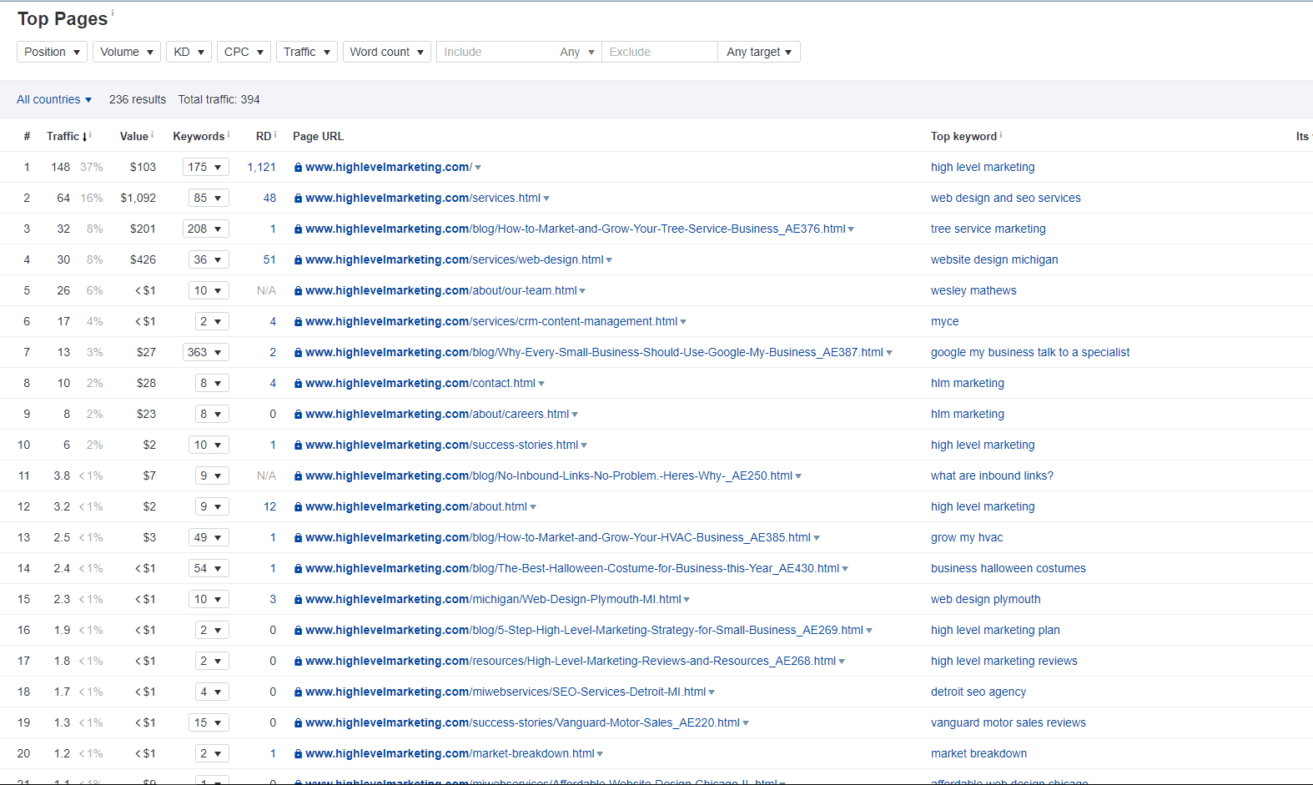Click the info icon next to Top Pages title
This screenshot has height=785, width=1313.
pyautogui.click(x=113, y=13)
